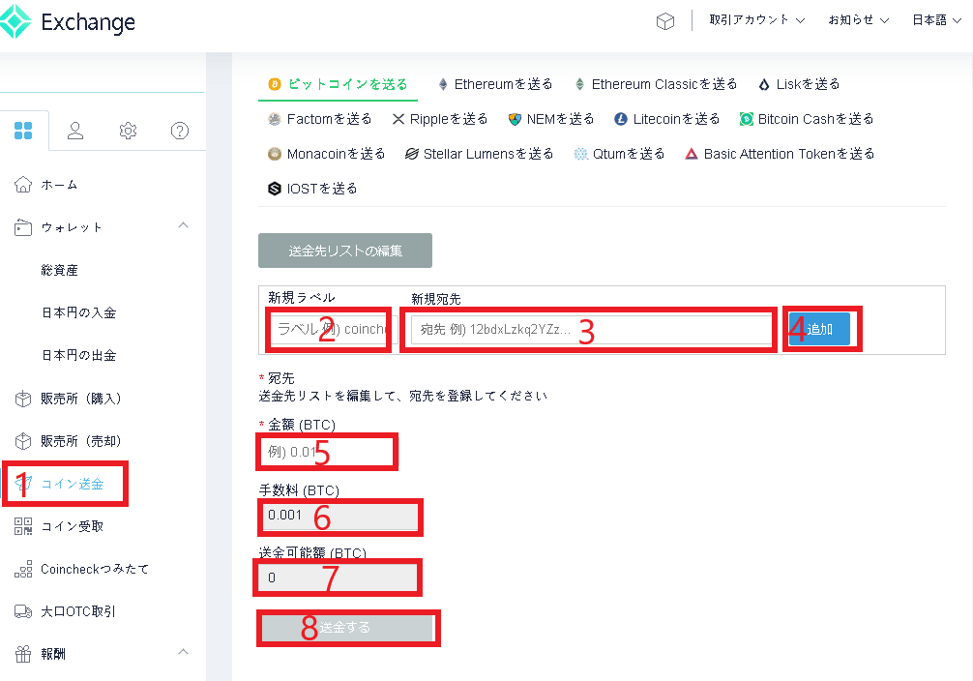Switch to Ethereumを送る tab
973x681 pixels.
495,84
